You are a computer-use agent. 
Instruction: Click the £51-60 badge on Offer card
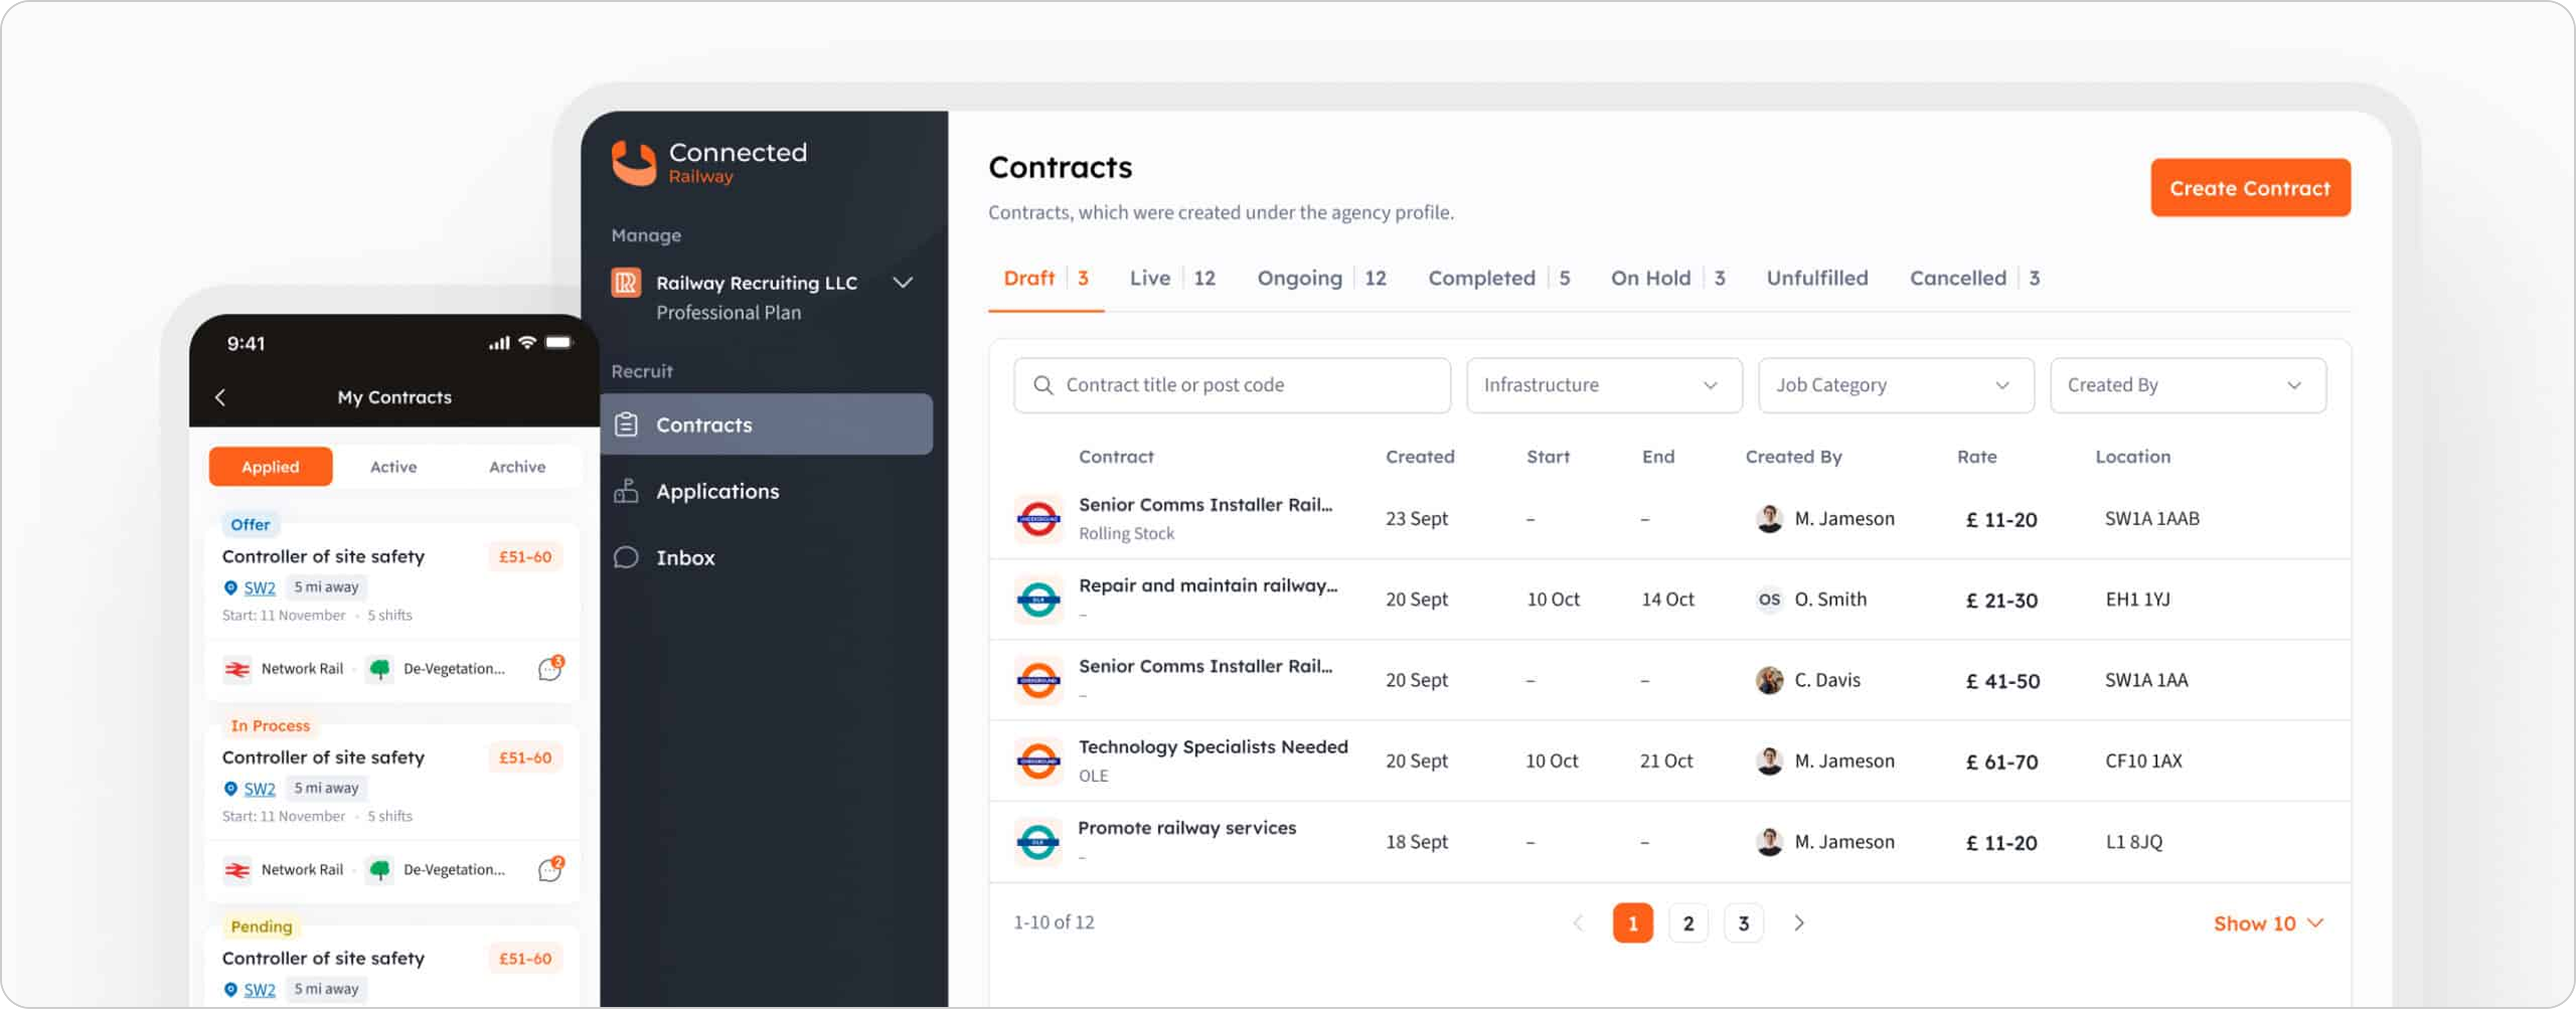tap(525, 557)
